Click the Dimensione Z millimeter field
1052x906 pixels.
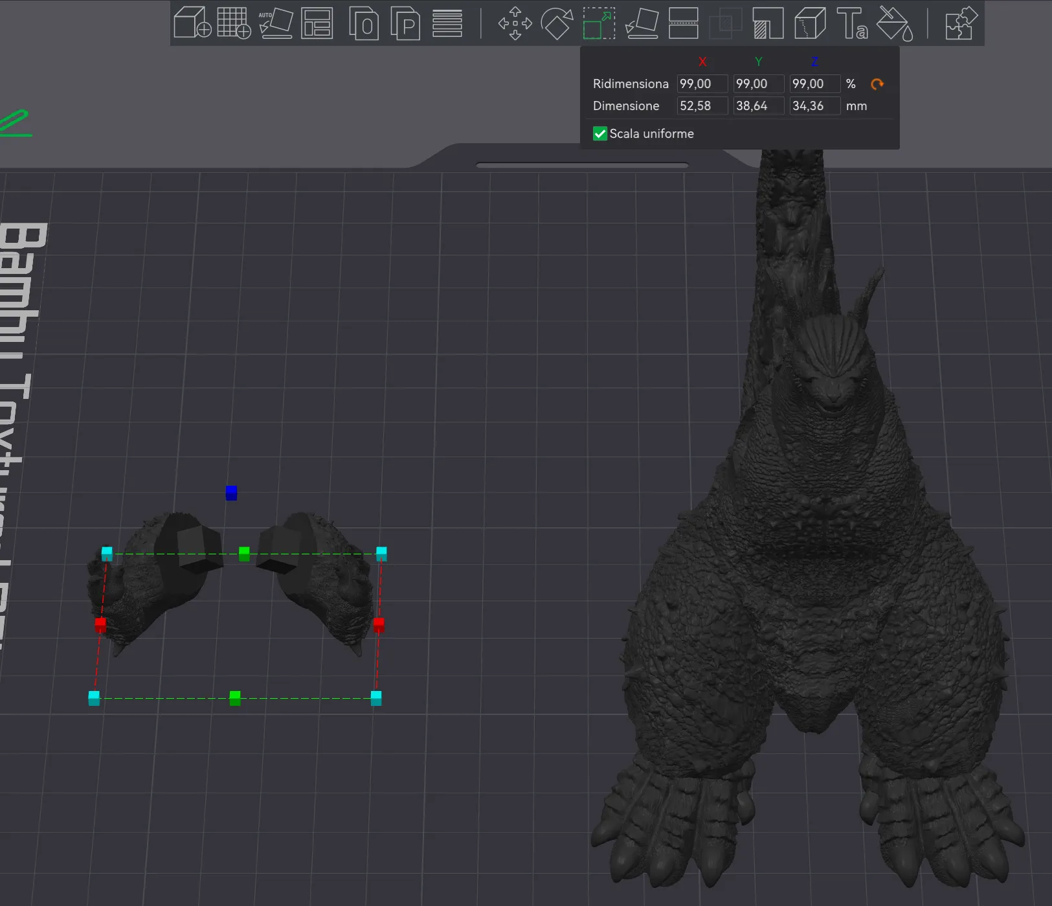pos(814,106)
